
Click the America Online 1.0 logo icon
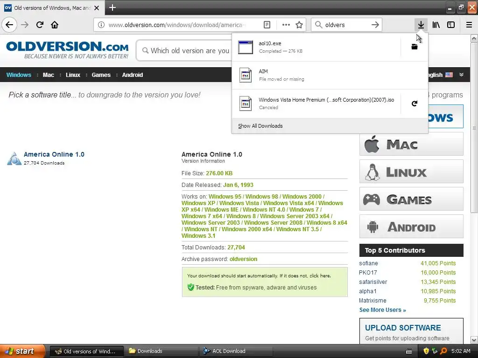pos(14,158)
